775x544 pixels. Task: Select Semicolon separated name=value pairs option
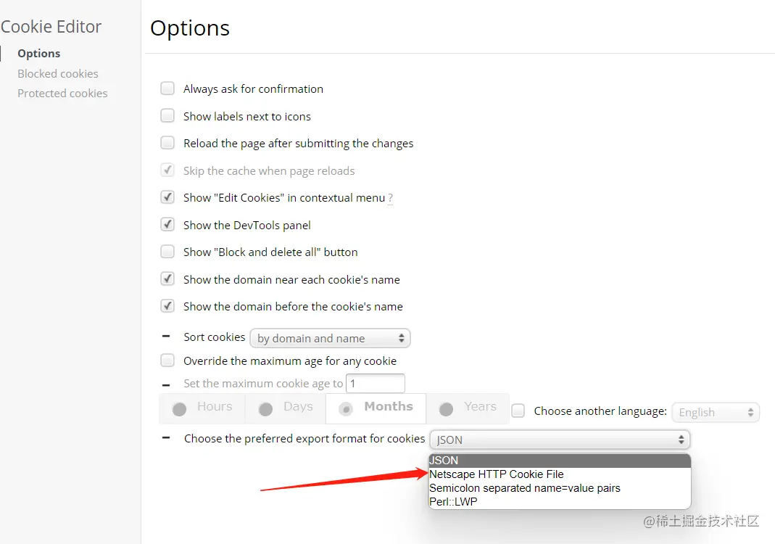point(560,488)
